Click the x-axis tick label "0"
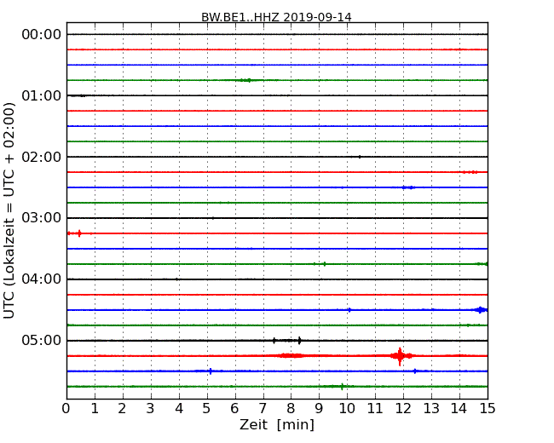Viewport: 554px width, 443px height. pos(66,409)
